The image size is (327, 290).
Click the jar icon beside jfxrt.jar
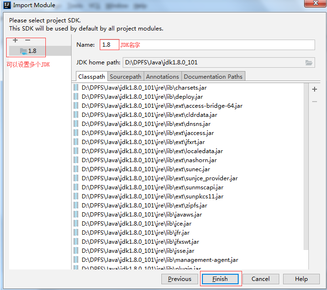point(76,142)
